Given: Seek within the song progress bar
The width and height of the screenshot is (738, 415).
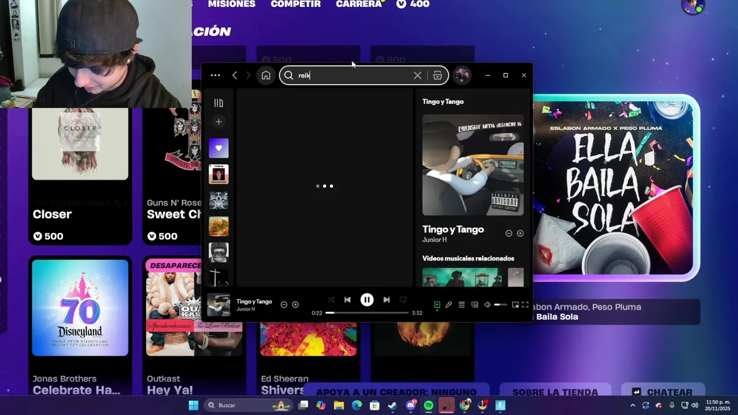Looking at the screenshot, I should pyautogui.click(x=367, y=313).
